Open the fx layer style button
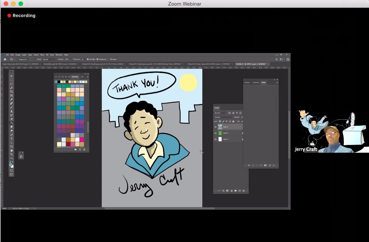369x242 pixels. click(x=223, y=191)
